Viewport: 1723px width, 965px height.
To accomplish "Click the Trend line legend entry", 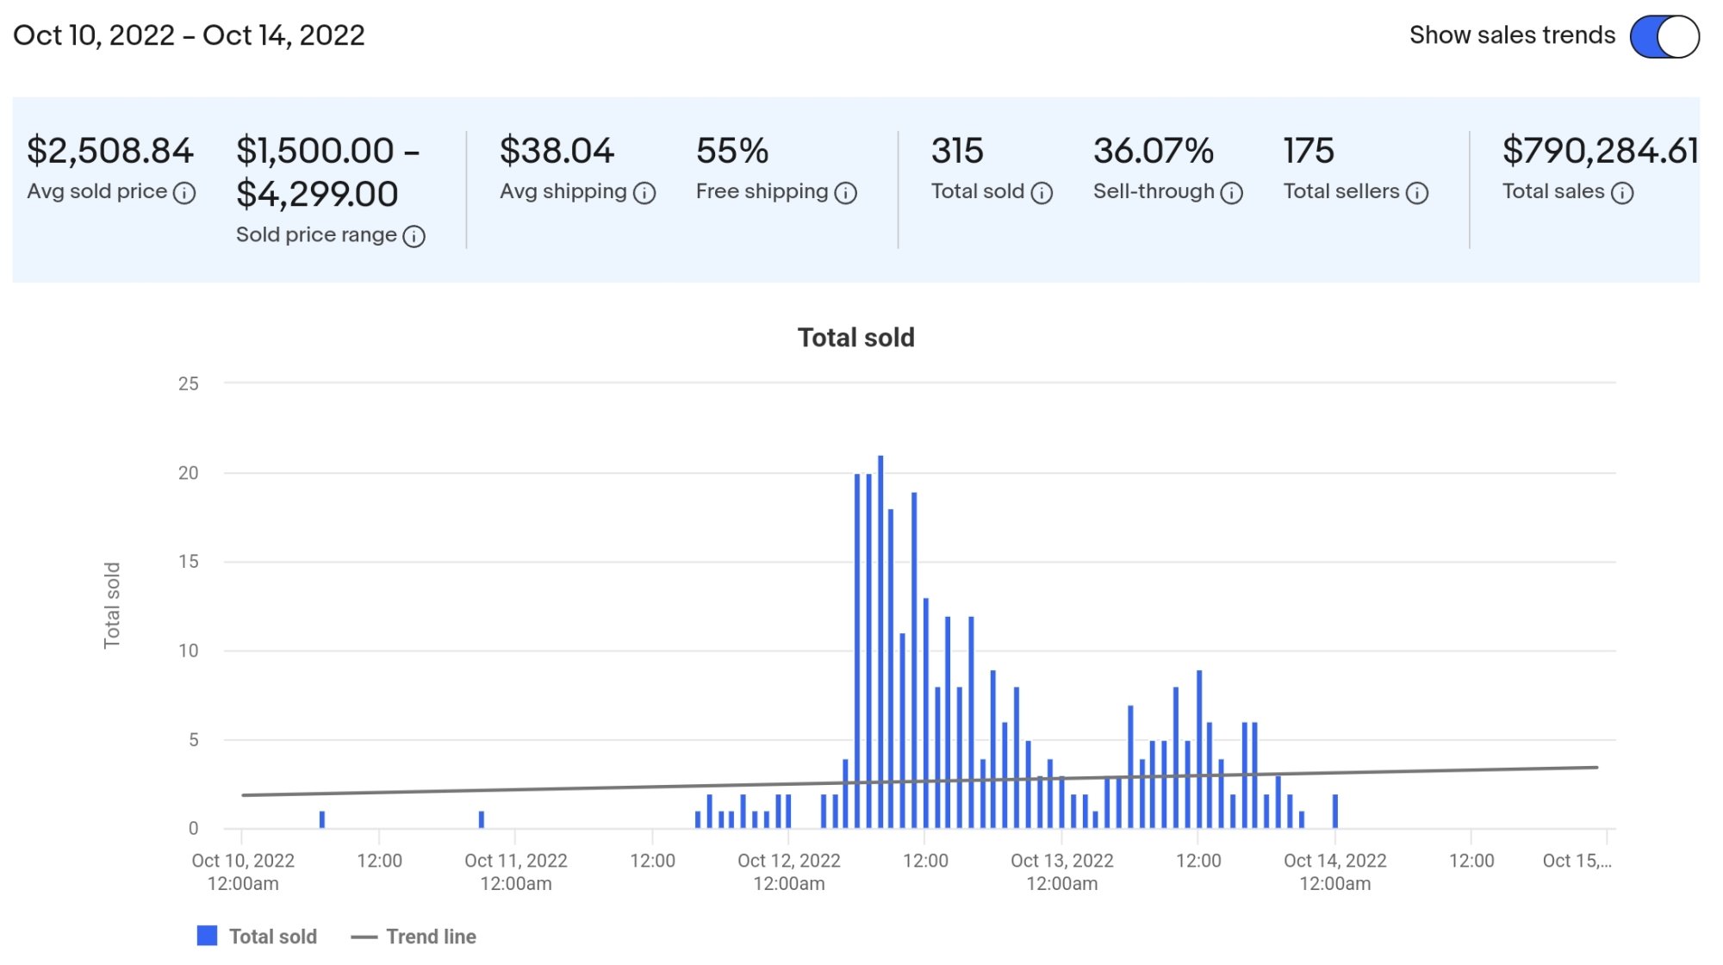I will click(x=414, y=937).
